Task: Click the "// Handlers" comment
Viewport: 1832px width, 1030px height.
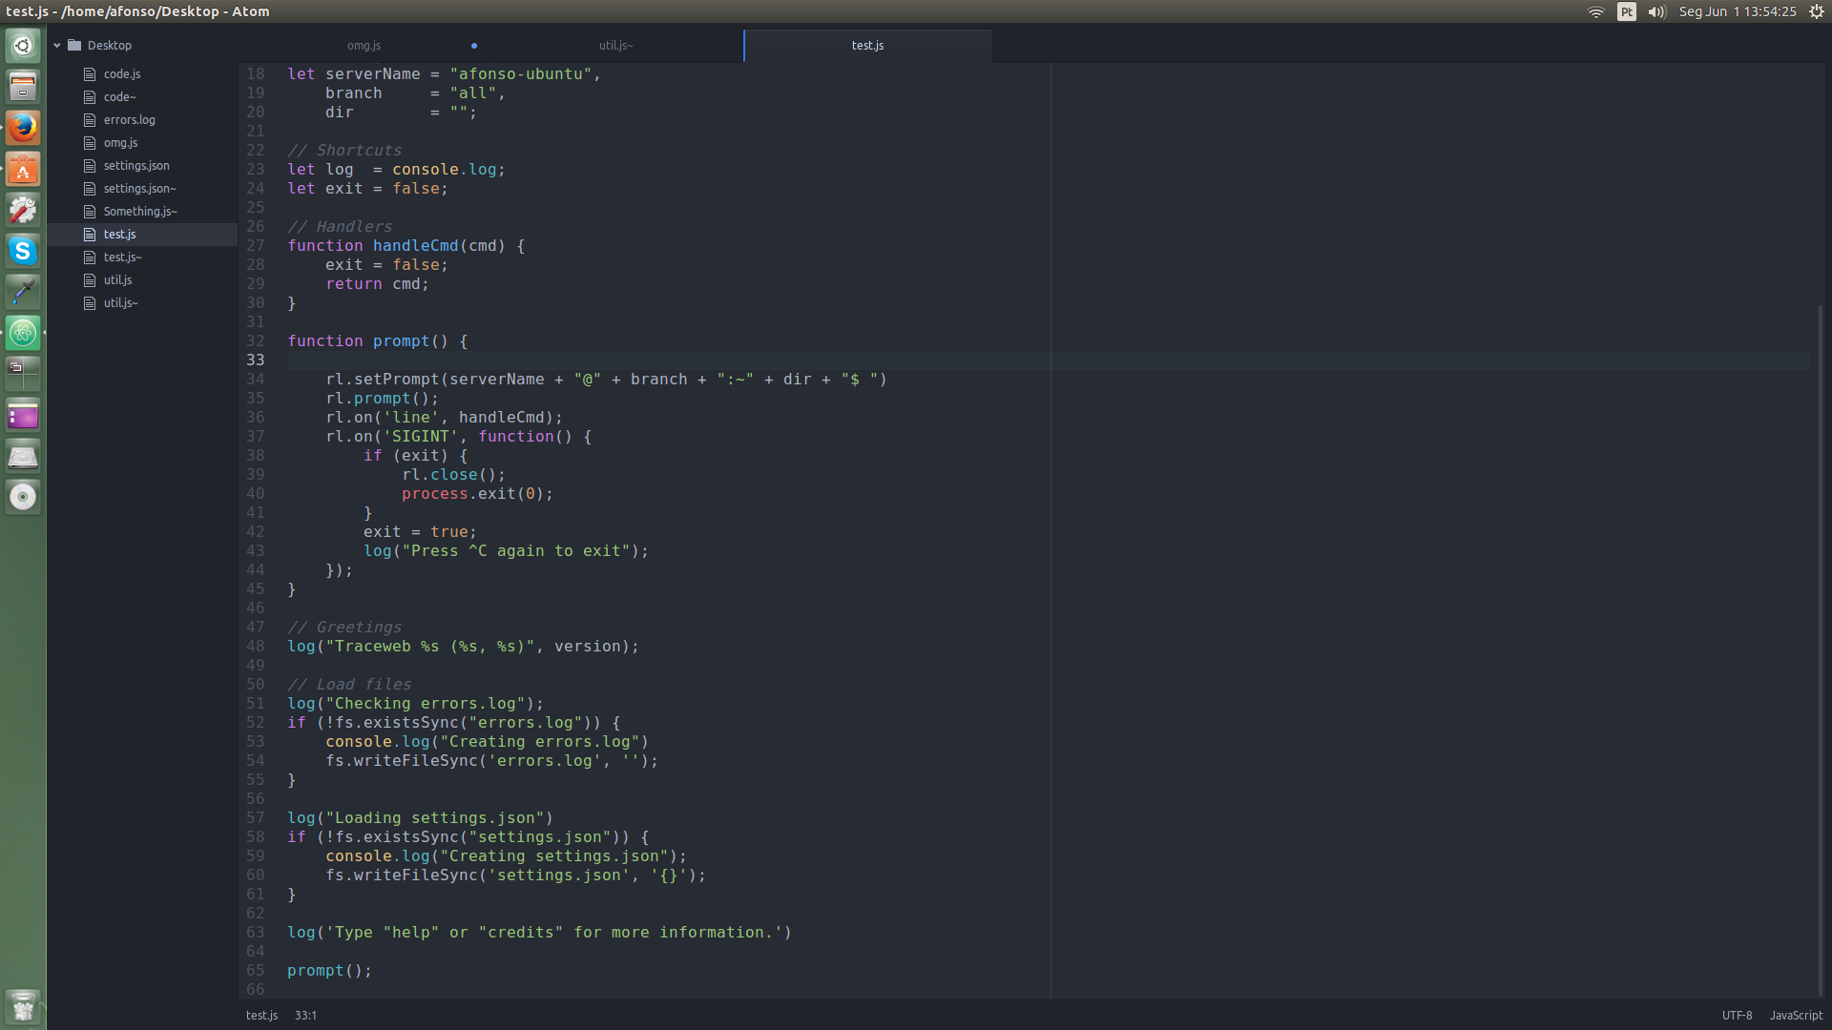Action: point(340,226)
